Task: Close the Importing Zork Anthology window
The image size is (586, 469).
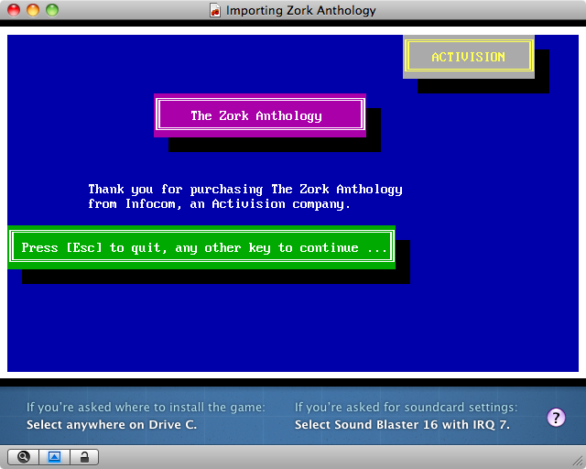Action: pyautogui.click(x=14, y=11)
